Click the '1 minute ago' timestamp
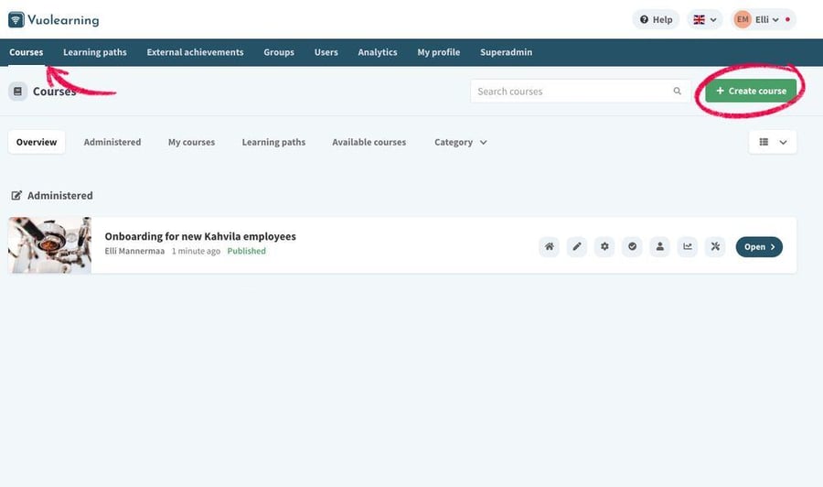The width and height of the screenshot is (823, 487). 196,251
